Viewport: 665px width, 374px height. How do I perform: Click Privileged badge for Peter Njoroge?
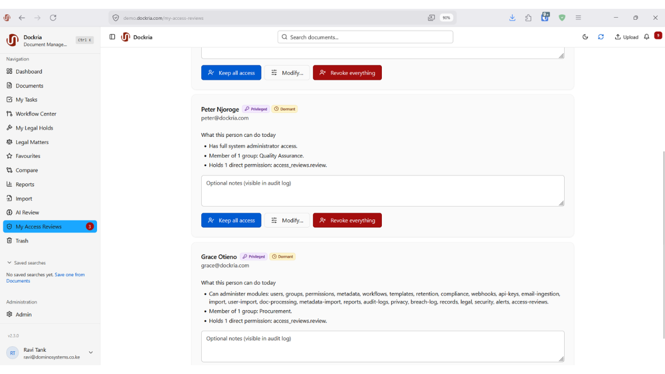pos(255,109)
